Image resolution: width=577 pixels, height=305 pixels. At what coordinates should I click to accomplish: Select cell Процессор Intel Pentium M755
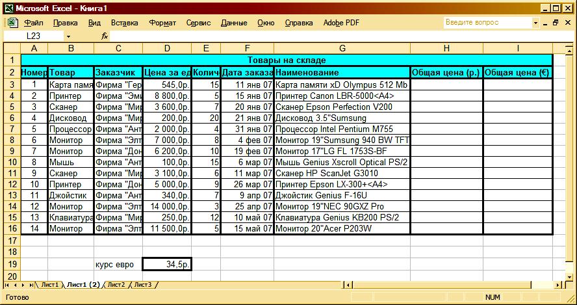(x=342, y=129)
